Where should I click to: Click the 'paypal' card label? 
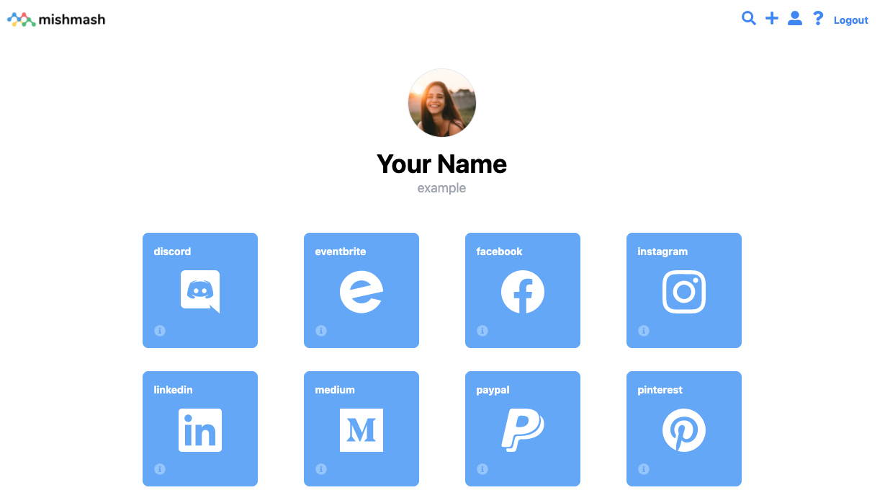493,390
